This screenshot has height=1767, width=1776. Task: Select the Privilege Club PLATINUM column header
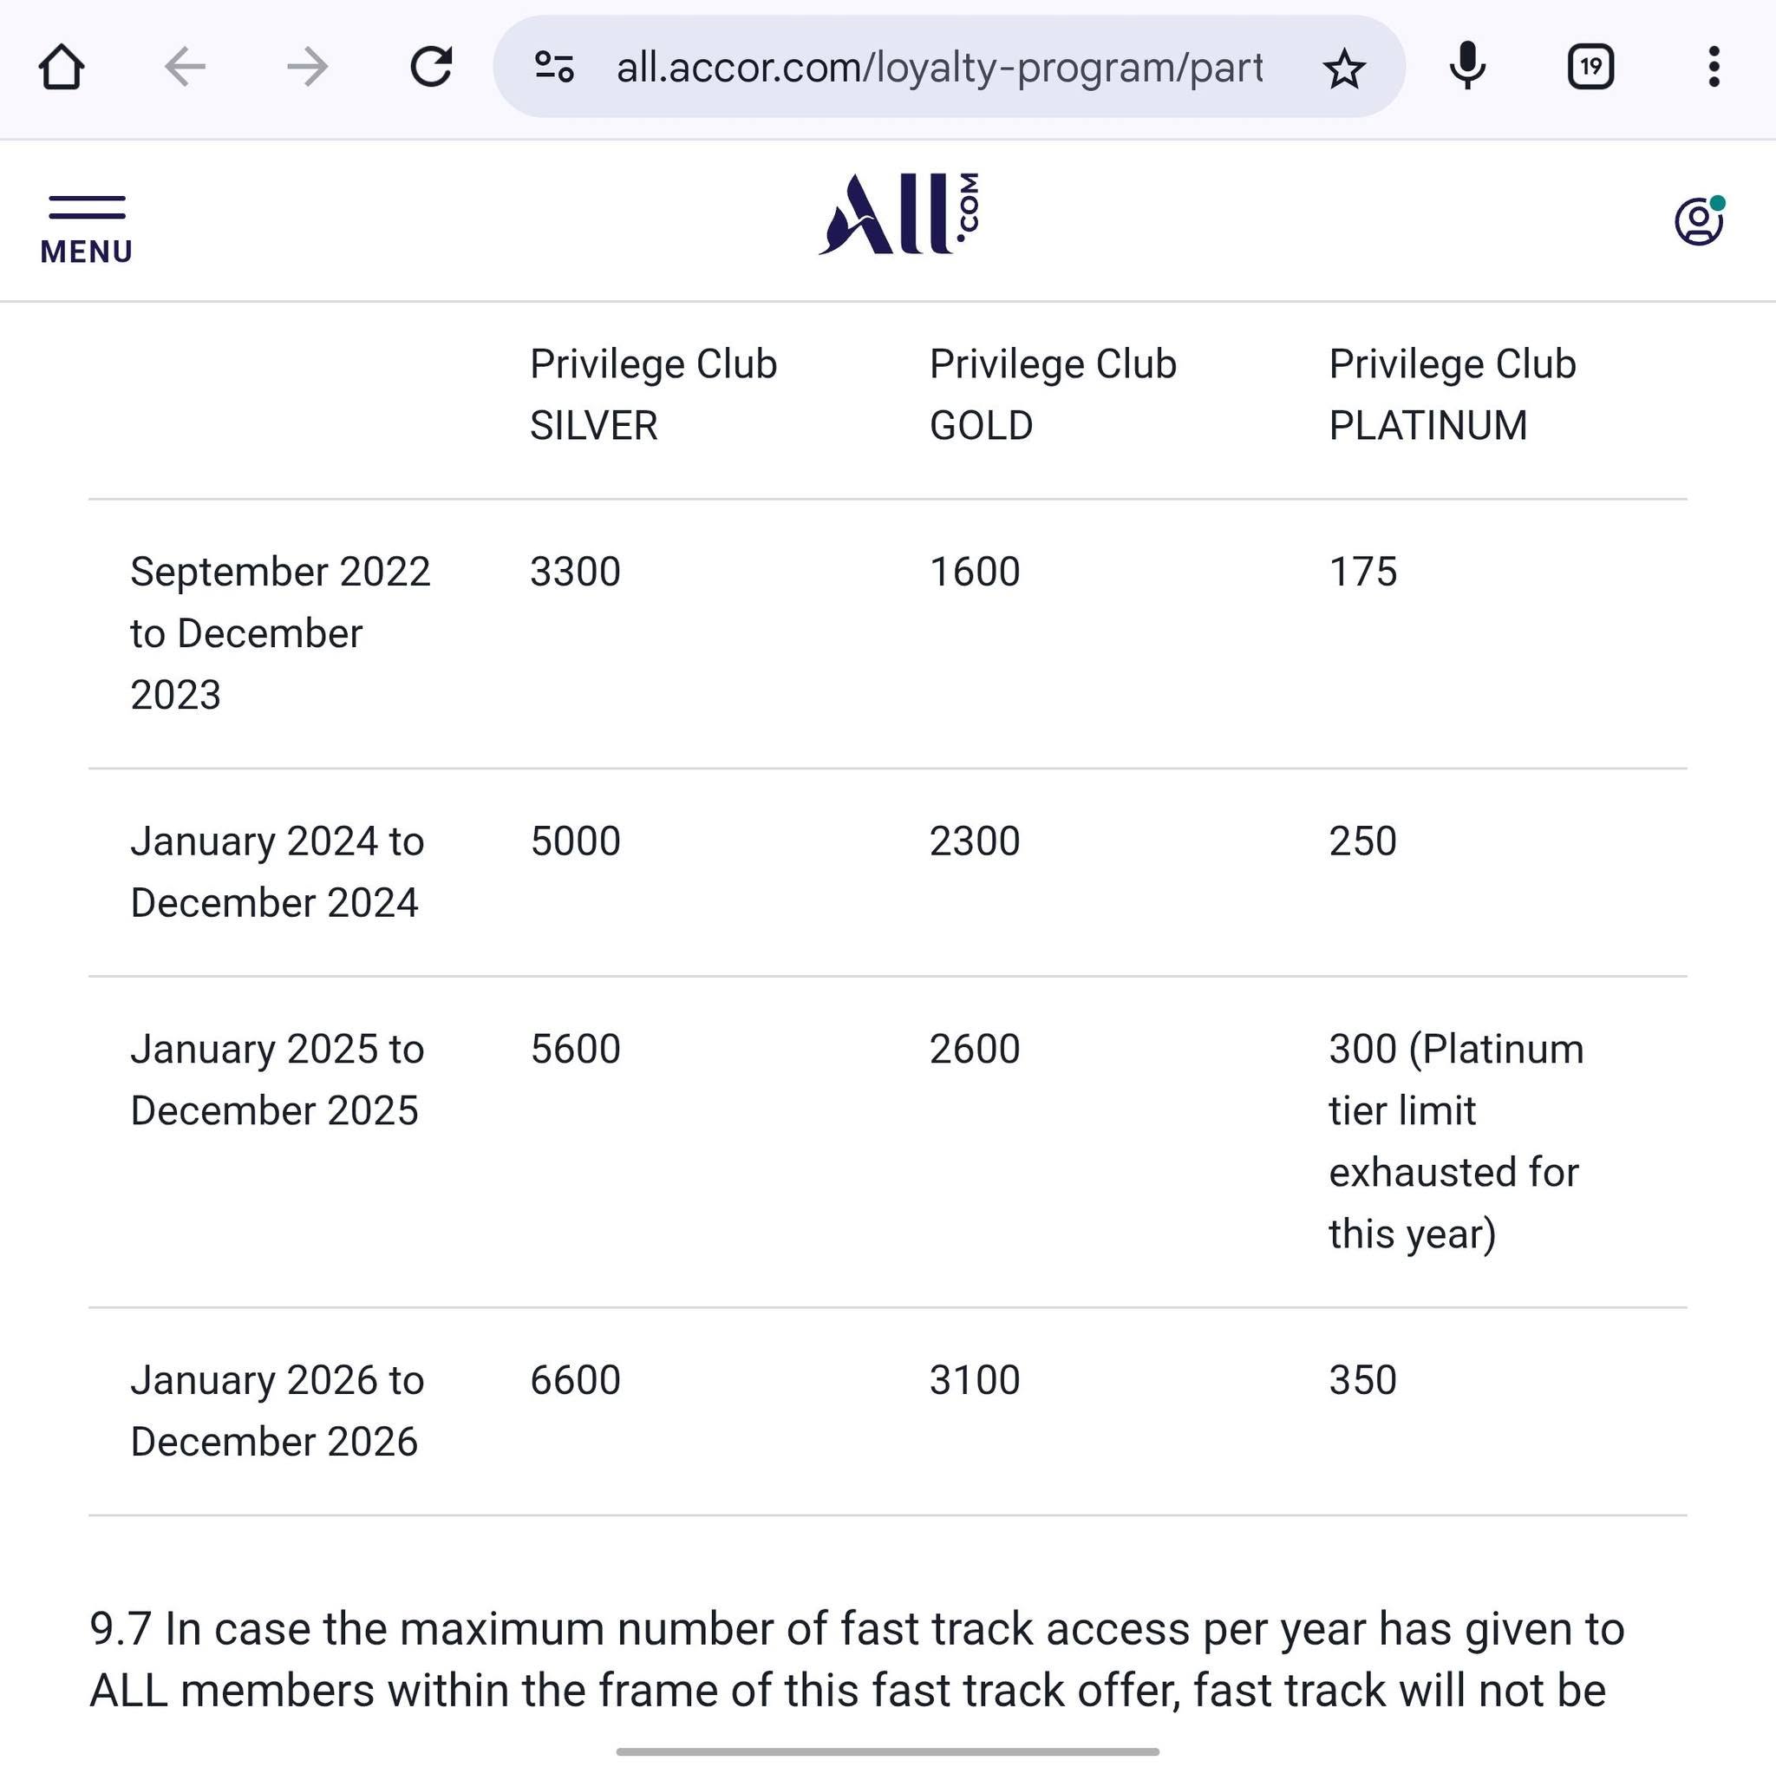point(1453,395)
